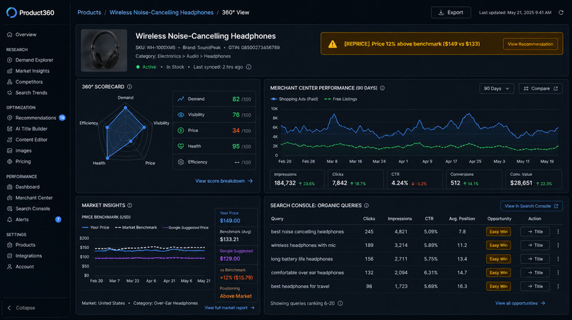Click the refresh icon beside last updated
Viewport: 572px width, 320px height.
(x=561, y=12)
